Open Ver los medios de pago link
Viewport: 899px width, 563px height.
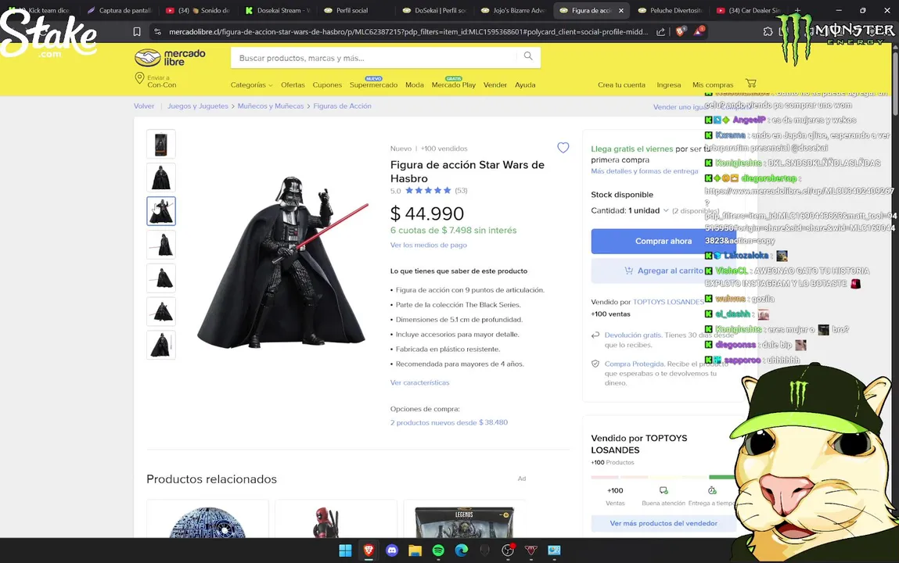(x=428, y=245)
